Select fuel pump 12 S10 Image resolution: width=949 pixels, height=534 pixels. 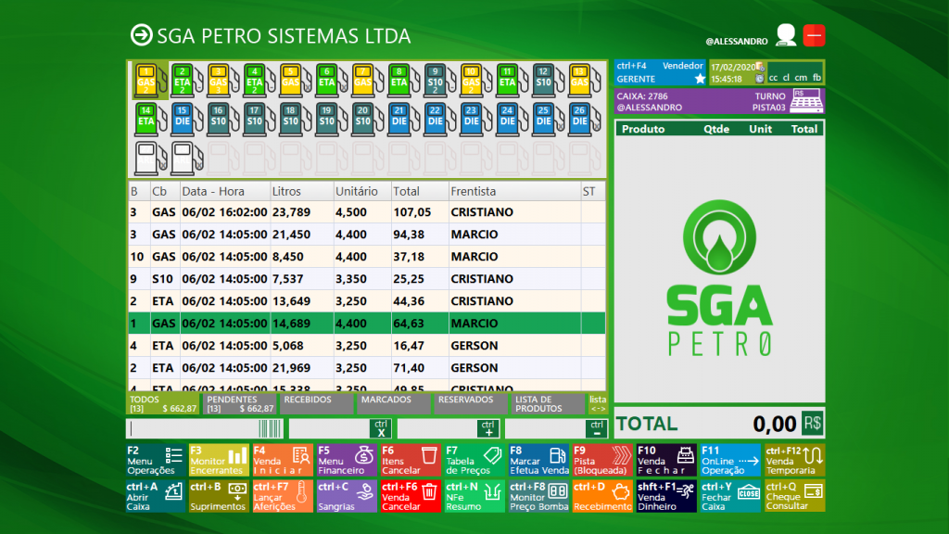(x=547, y=81)
